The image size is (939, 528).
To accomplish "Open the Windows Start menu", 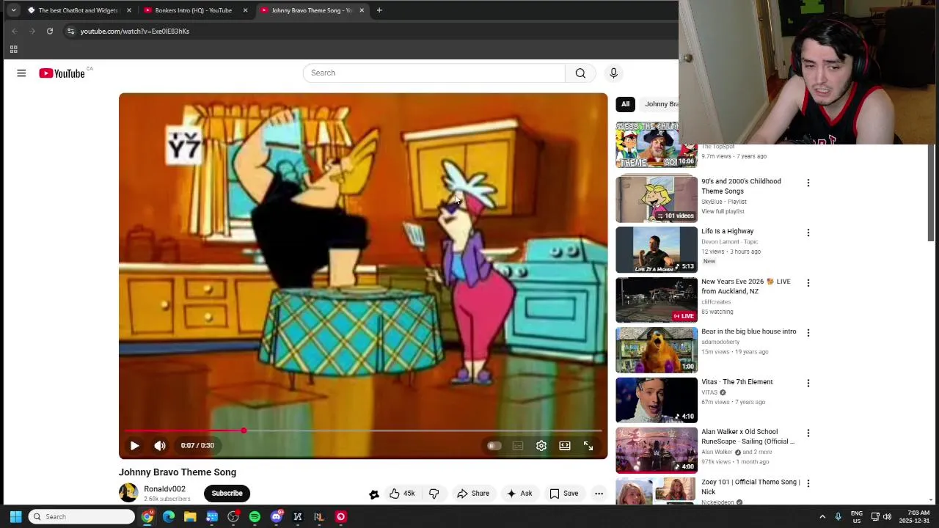I will click(x=15, y=517).
